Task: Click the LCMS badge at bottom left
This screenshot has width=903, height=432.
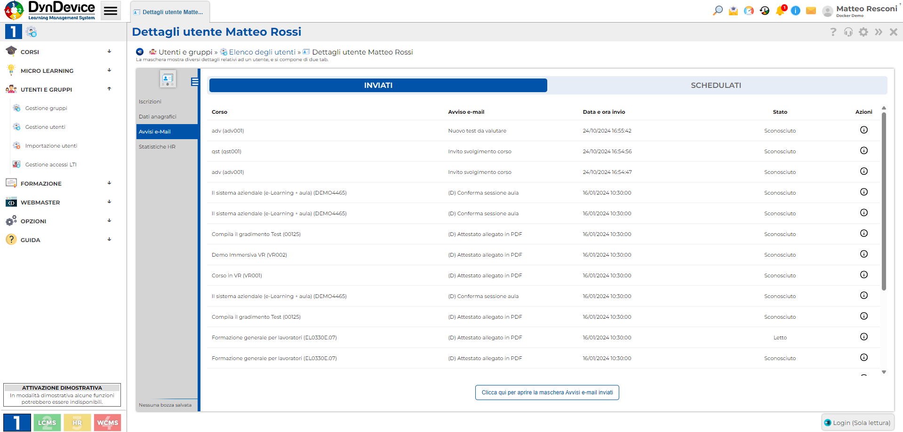Action: coord(47,422)
